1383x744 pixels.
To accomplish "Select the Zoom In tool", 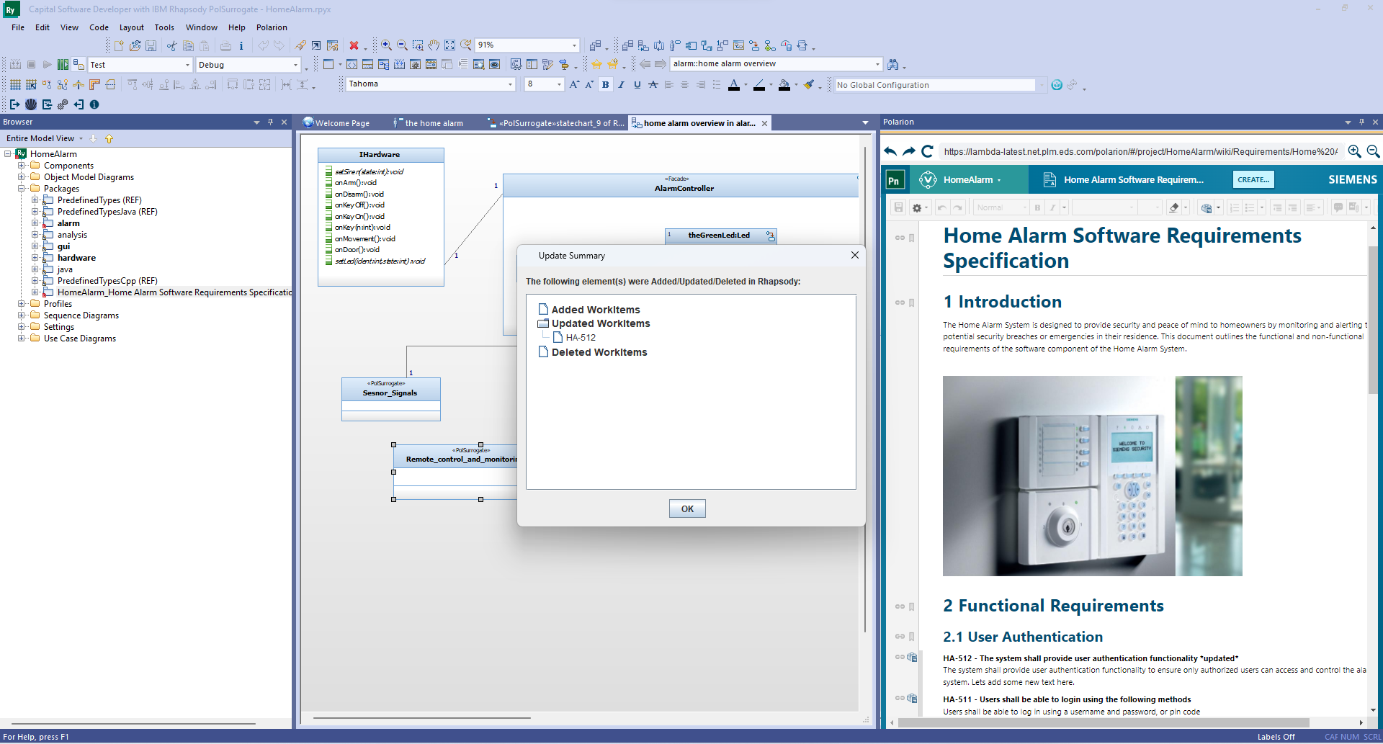I will click(x=386, y=45).
